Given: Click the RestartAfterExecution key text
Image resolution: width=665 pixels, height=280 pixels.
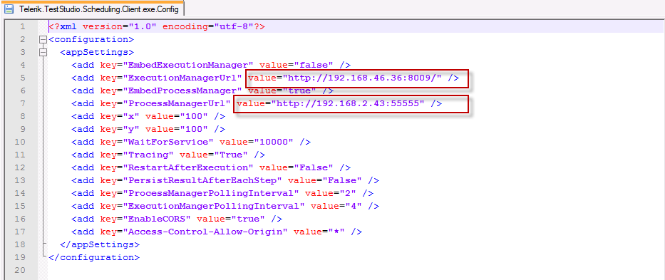Looking at the screenshot, I should pyautogui.click(x=187, y=167).
